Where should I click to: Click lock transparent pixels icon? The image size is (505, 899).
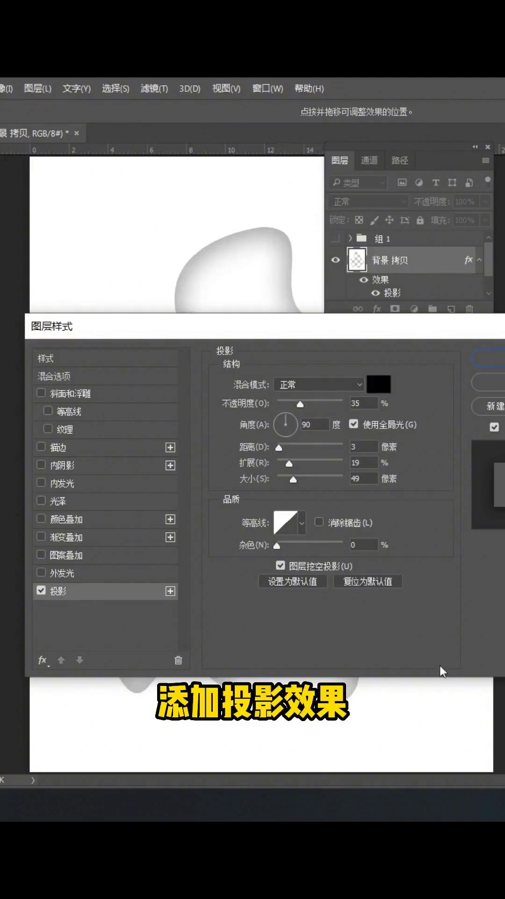pos(359,220)
